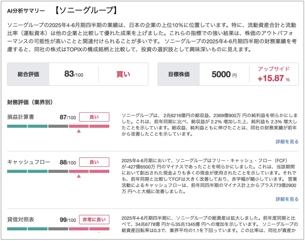The image size is (305, 241).
Task: Click the 良い badge beside キャッシュフロー
Action: coord(94,162)
